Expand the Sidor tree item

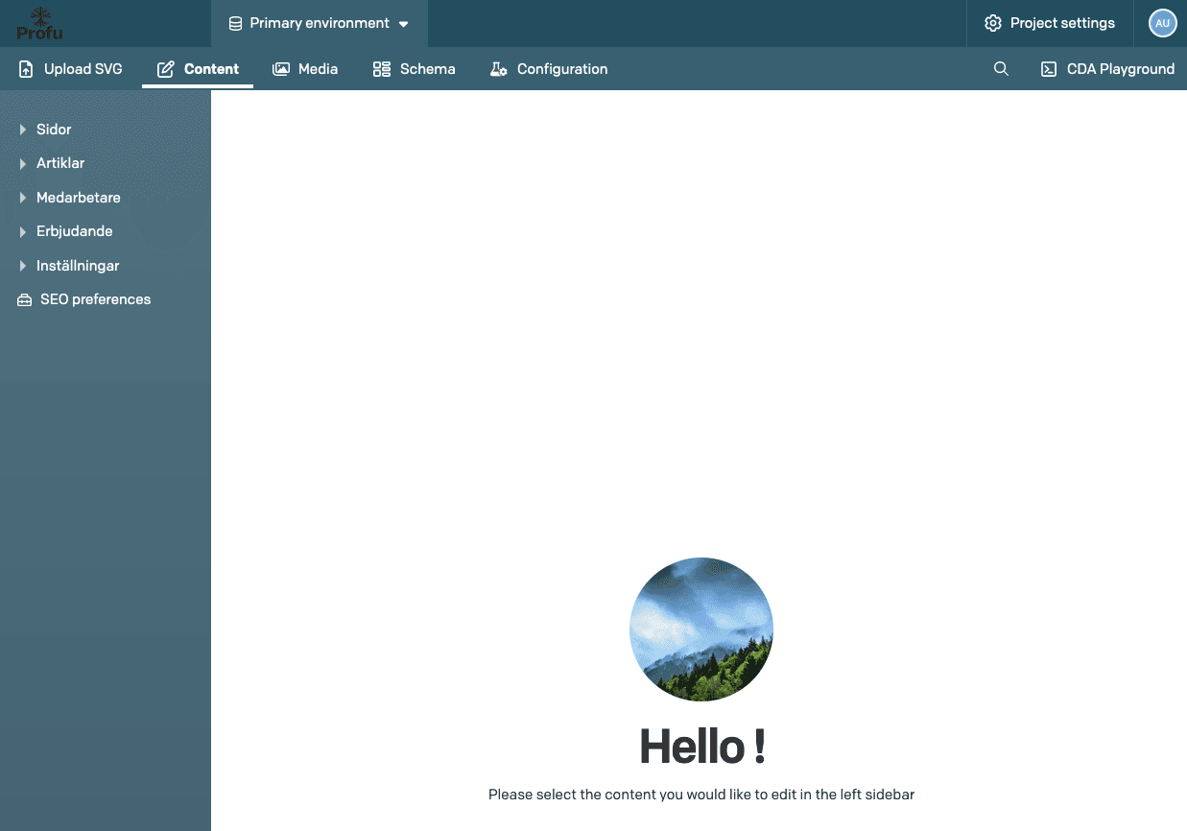coord(22,130)
